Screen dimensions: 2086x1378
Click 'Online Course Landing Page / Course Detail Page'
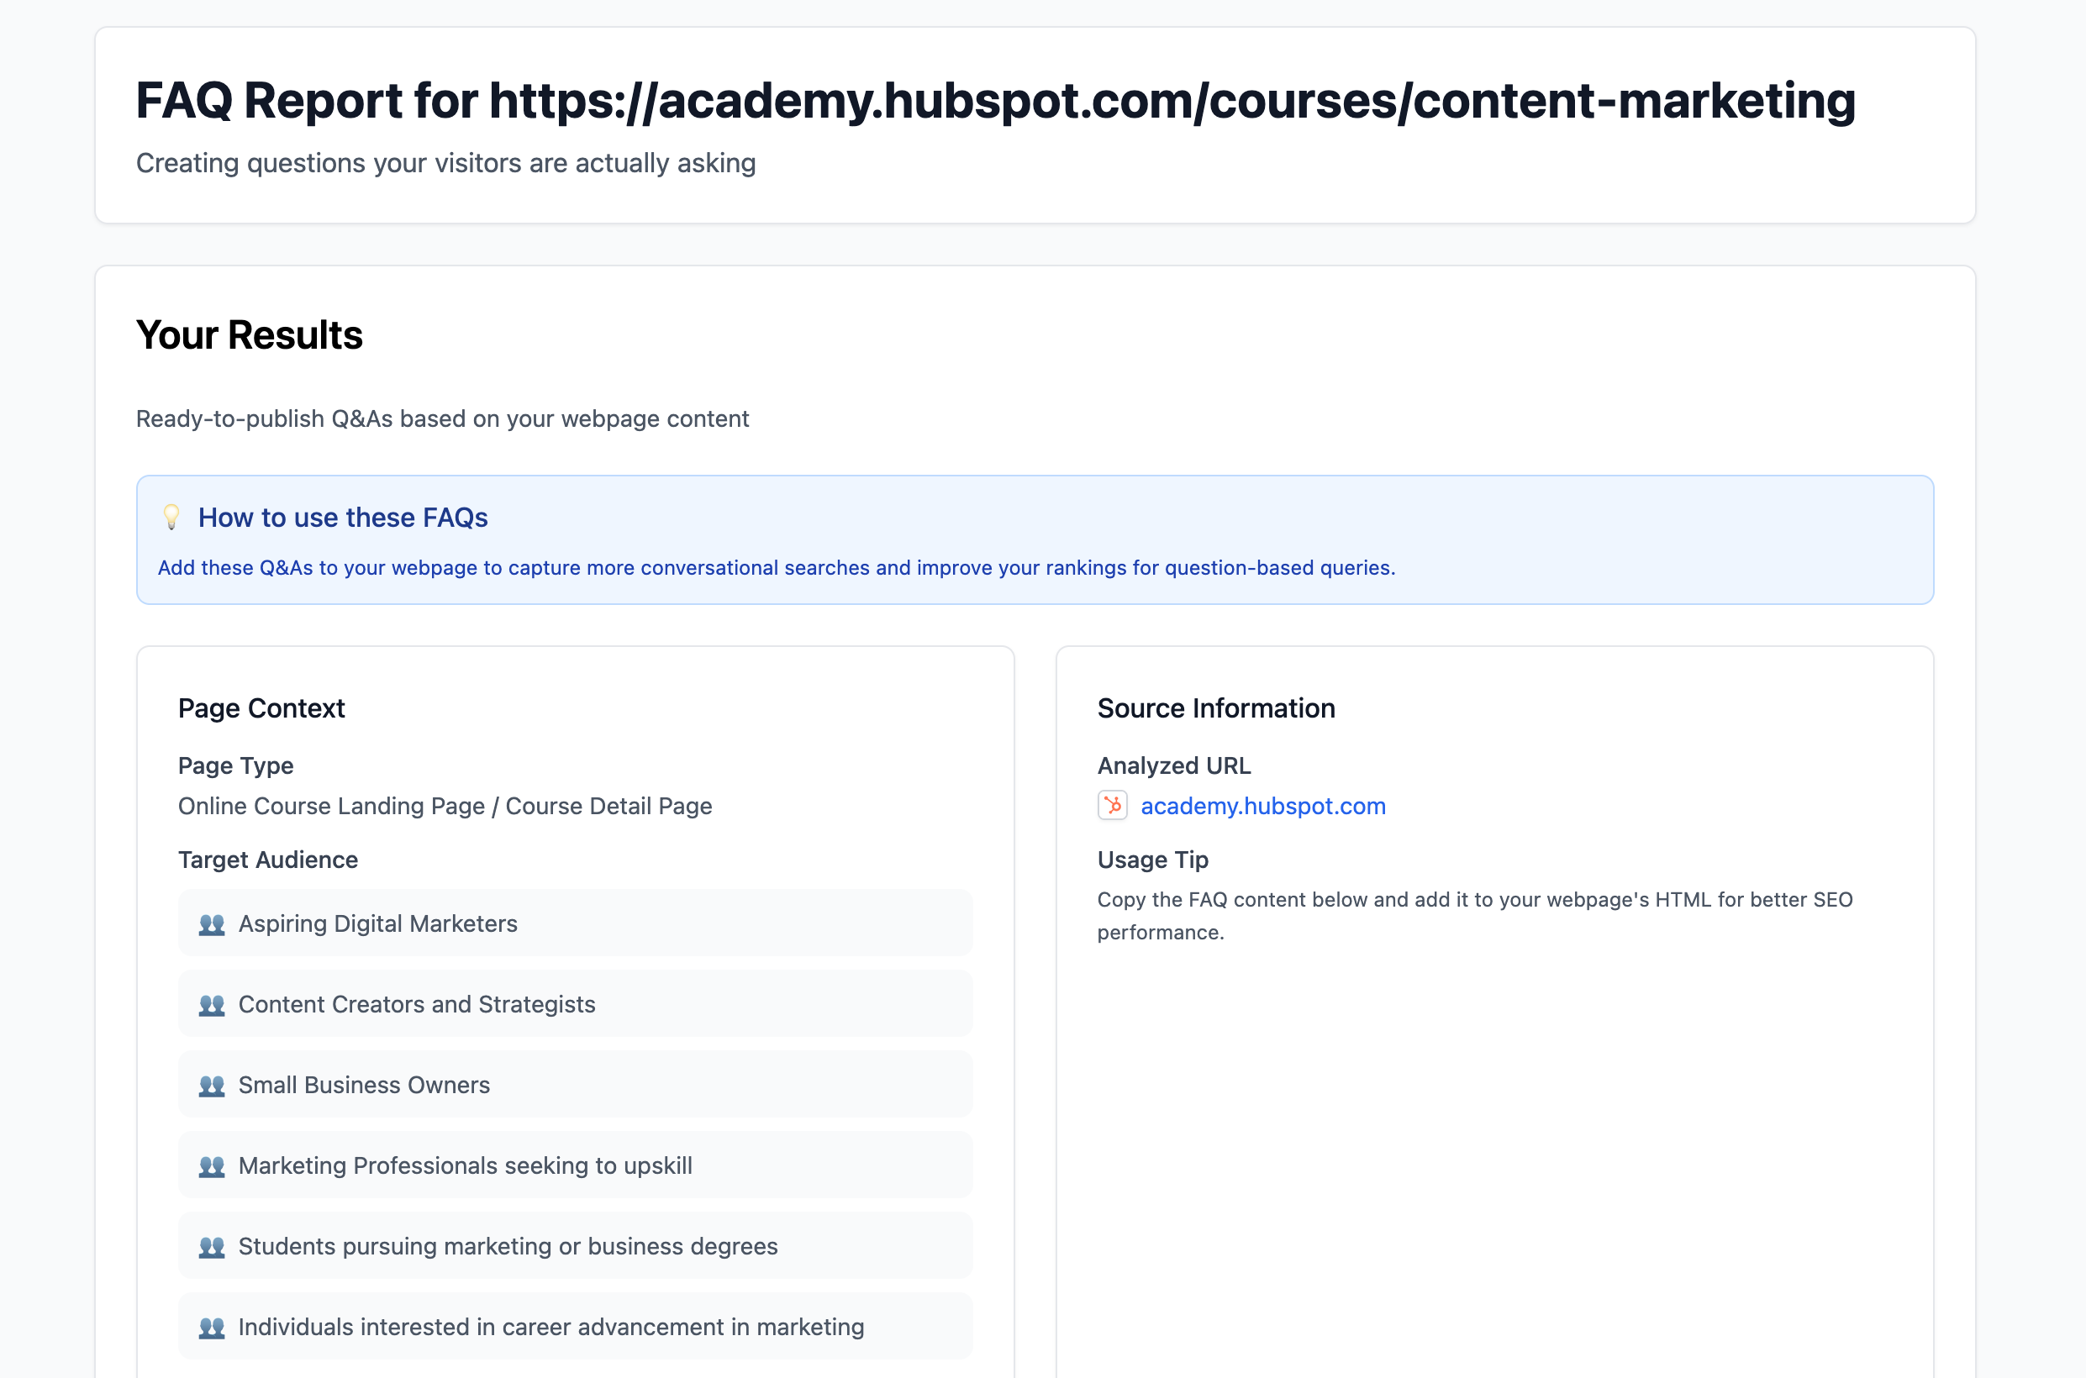445,806
